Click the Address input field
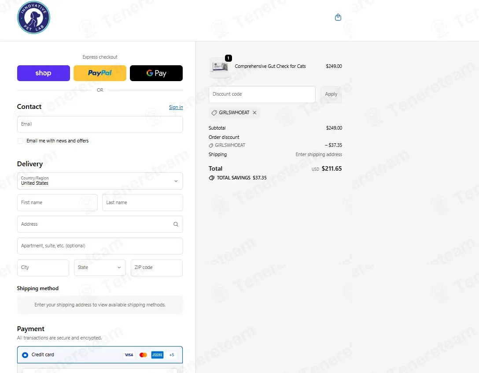 pos(100,224)
